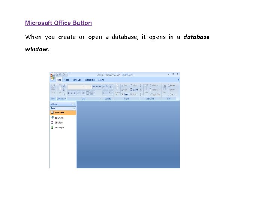Screen dimensions: 270x202
Task: Click the Toggle Filter button
Action: coord(155,94)
